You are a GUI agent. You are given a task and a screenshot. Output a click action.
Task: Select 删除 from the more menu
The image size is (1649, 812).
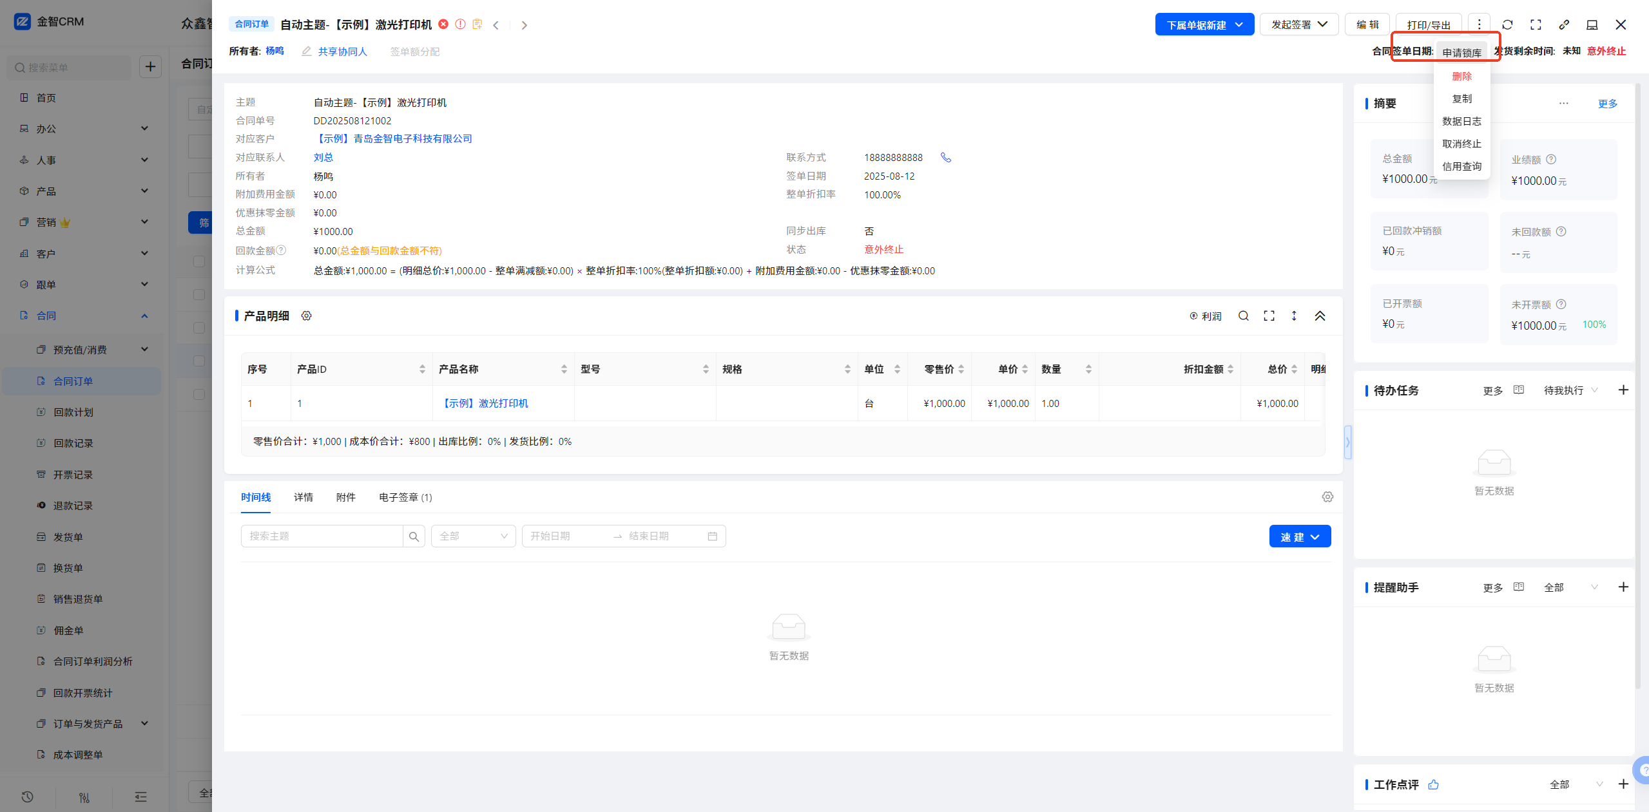[x=1461, y=76]
